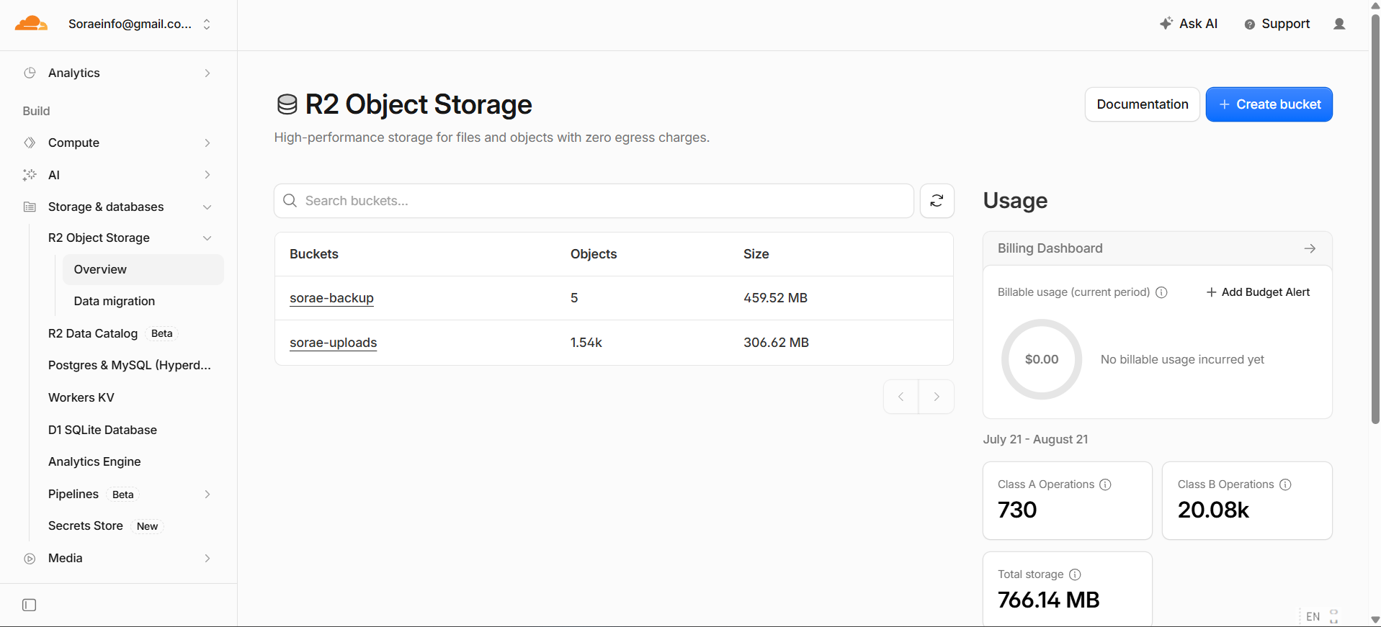Click the Create bucket button
The image size is (1381, 627).
1269,104
